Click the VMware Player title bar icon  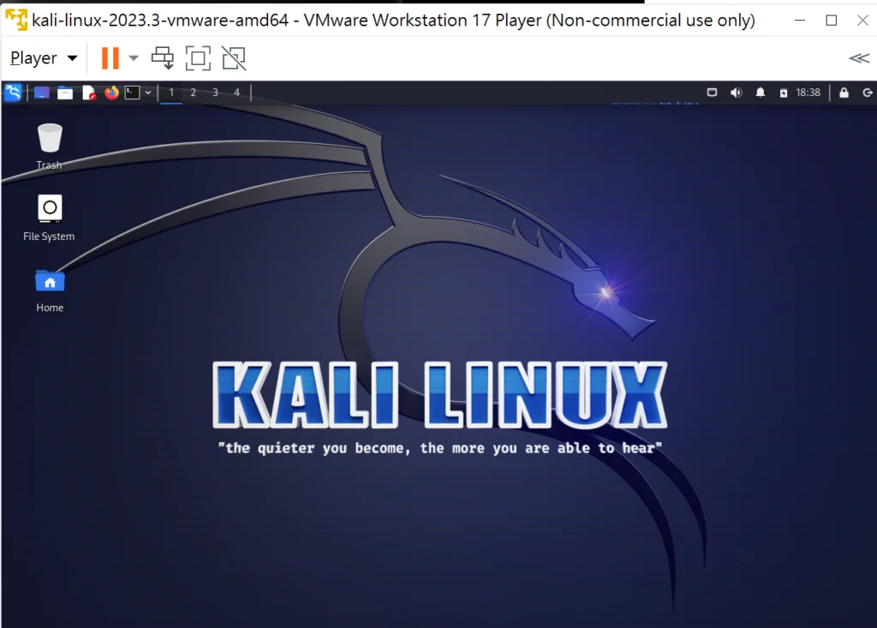coord(16,21)
